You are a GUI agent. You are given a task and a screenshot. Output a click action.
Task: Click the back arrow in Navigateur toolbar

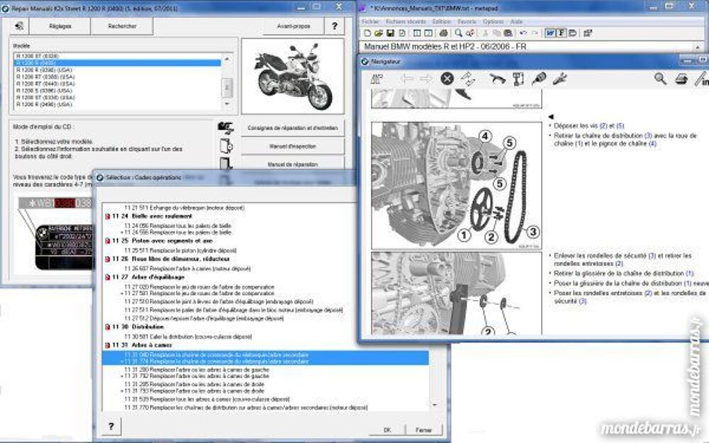coord(406,79)
